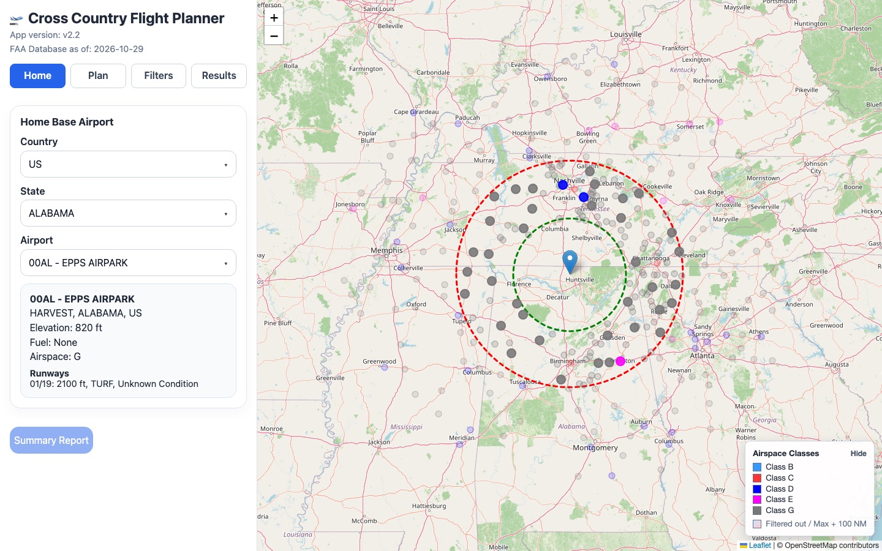Image resolution: width=882 pixels, height=551 pixels.
Task: Open the Filters tab
Action: (159, 76)
